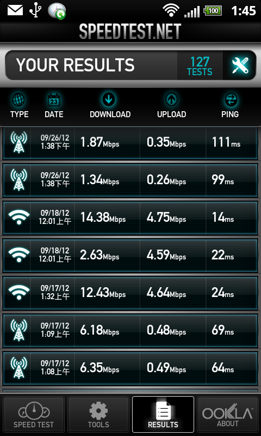
Task: Open the 1.34Mbps download result row
Action: pos(130,180)
